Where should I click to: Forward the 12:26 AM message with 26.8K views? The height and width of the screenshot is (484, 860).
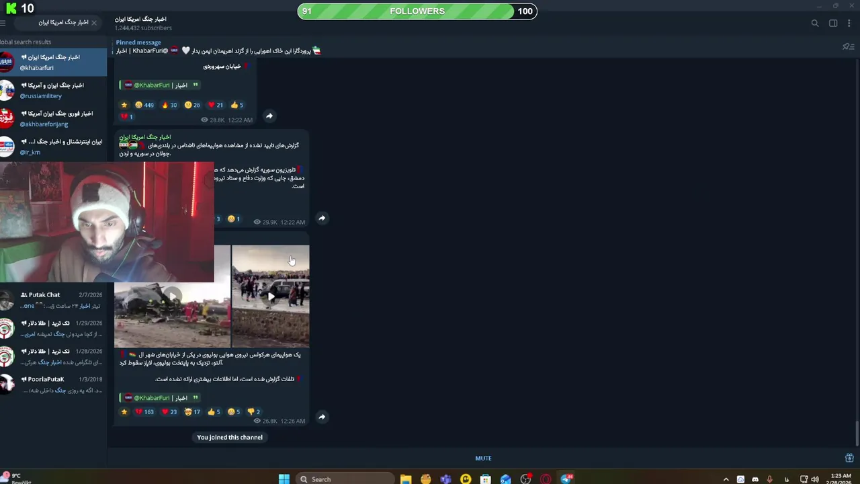tap(322, 417)
